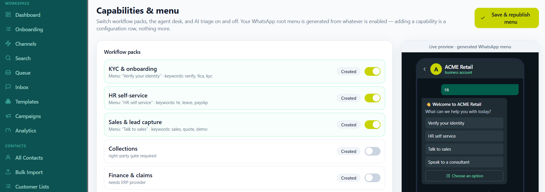Click Created badge on Finance & claims
The height and width of the screenshot is (192, 545).
(349, 178)
